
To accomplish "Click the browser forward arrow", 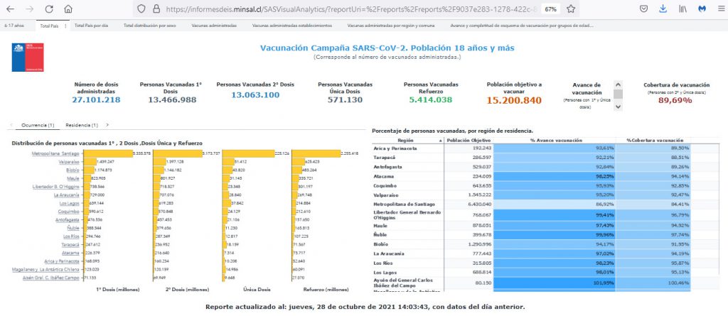I will tap(29, 9).
